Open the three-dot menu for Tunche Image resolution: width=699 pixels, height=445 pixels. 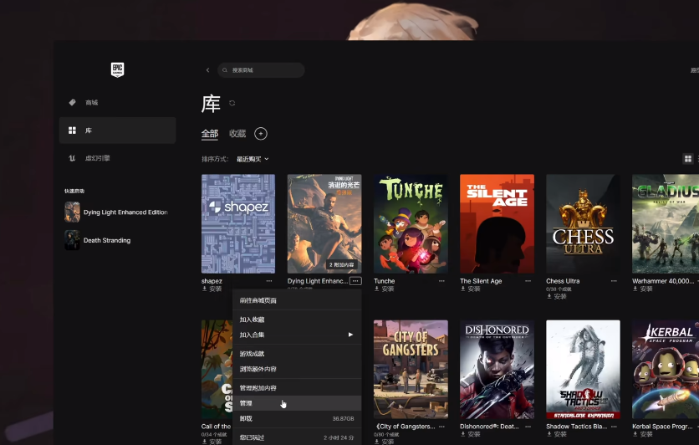(x=441, y=281)
